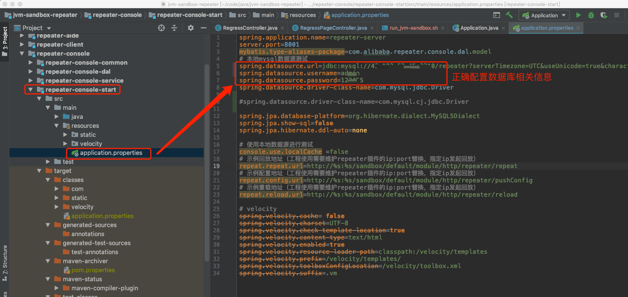
Task: Switch to the Application.java tab
Action: click(479, 28)
